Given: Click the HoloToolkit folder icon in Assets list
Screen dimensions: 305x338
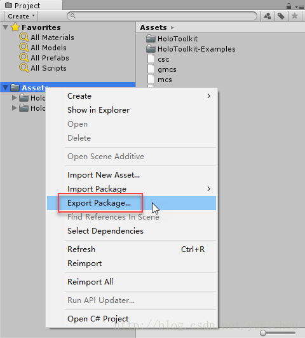Looking at the screenshot, I should coord(151,39).
